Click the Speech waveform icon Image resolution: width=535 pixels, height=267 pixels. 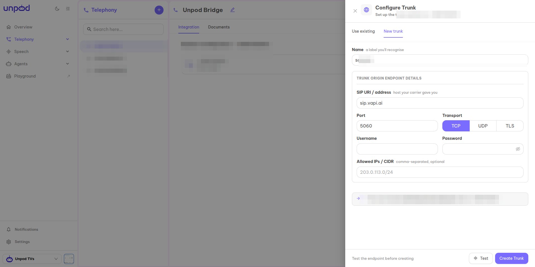point(9,52)
